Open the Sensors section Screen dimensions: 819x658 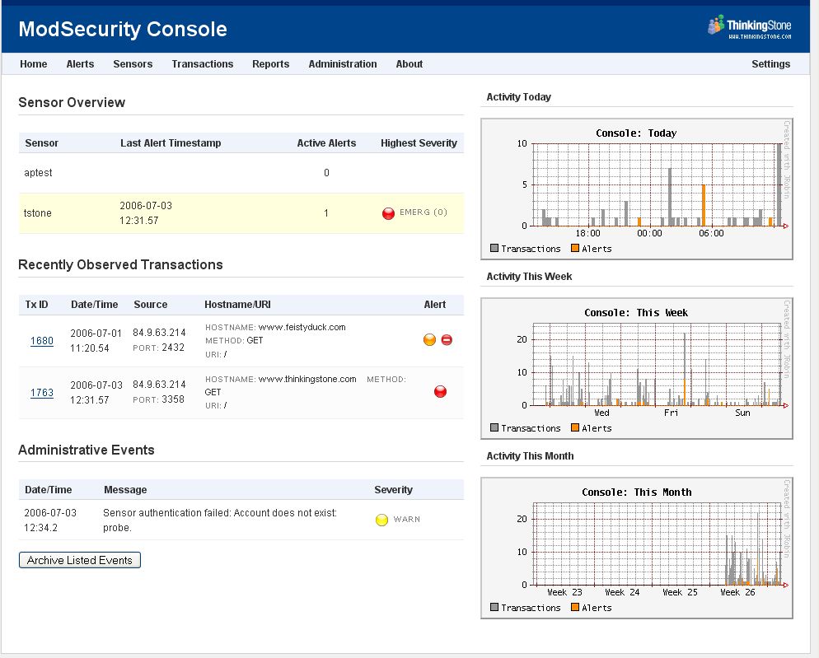(x=133, y=63)
